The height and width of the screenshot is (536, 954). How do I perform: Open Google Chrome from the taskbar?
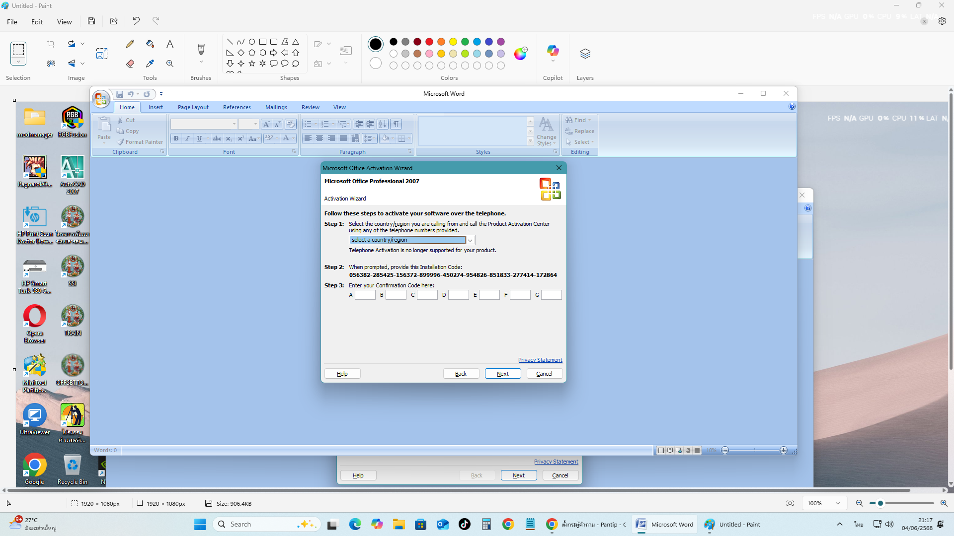click(x=508, y=525)
